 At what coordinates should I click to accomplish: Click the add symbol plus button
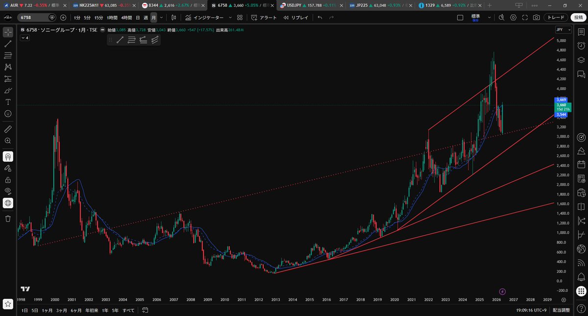click(63, 17)
